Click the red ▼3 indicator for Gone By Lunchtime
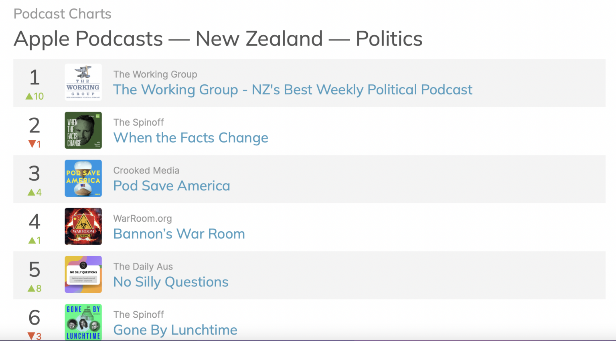The width and height of the screenshot is (616, 341). click(x=34, y=336)
